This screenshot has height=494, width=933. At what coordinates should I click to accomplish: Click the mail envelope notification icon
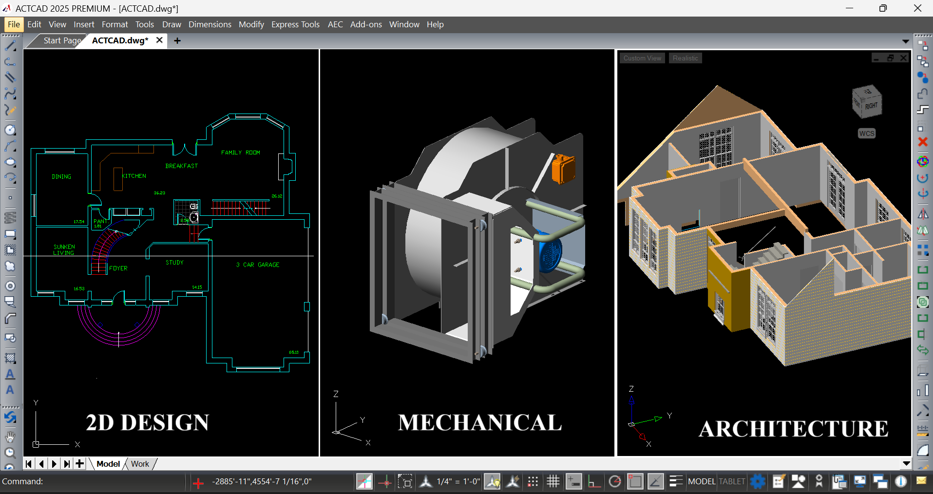coord(921,481)
